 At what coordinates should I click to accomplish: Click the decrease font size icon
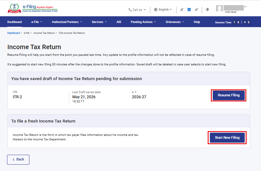point(182,10)
